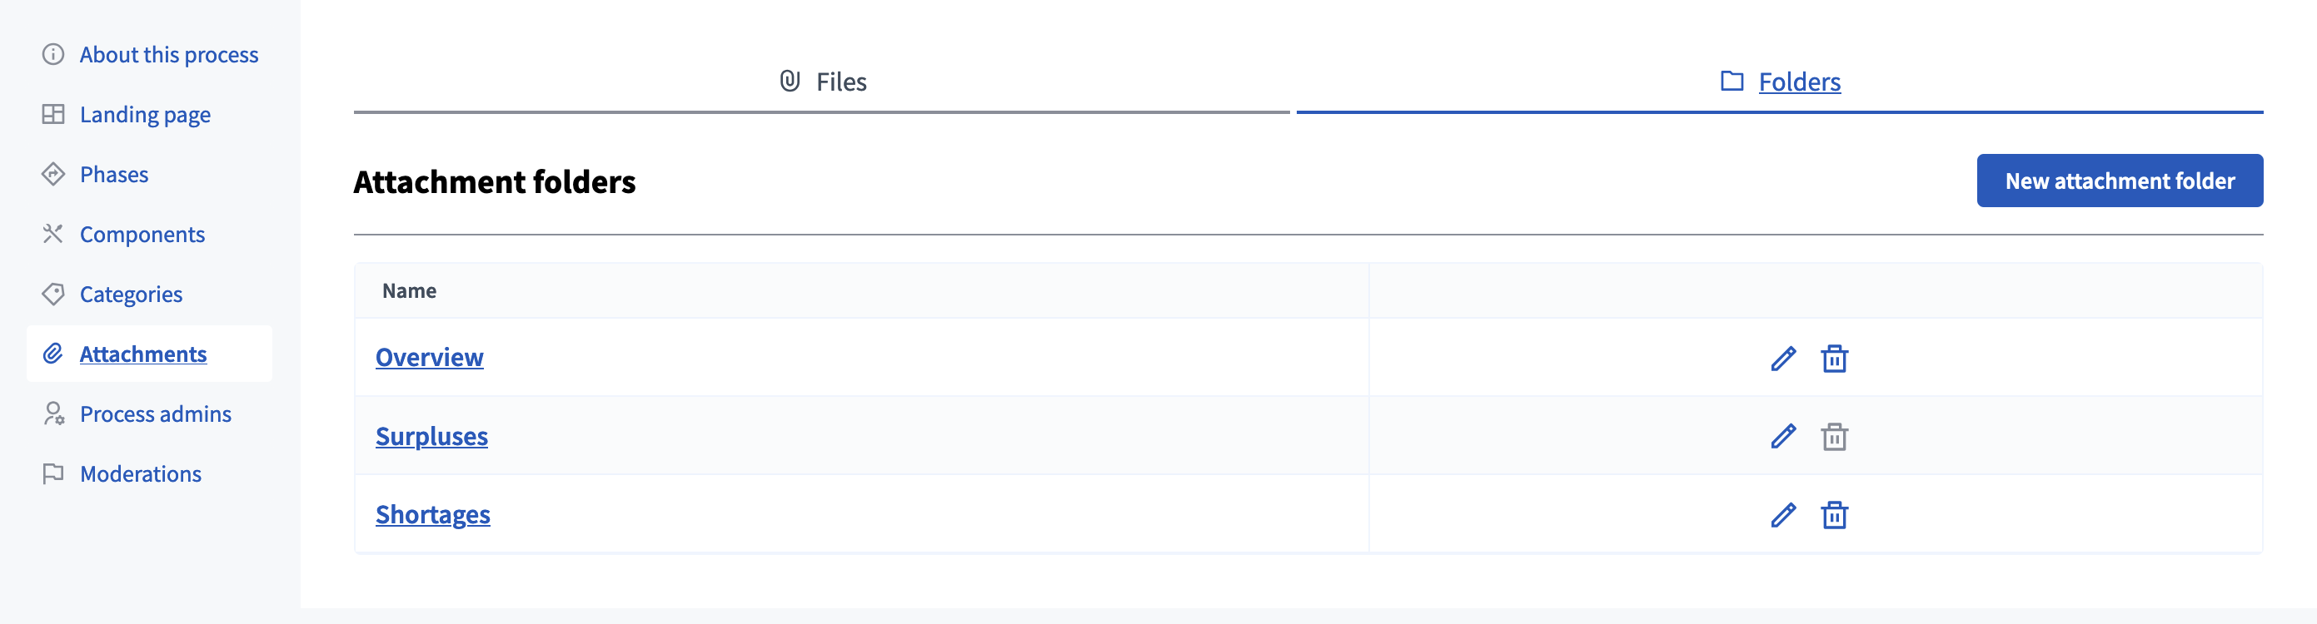Open the Overview folder link
Screen dimensions: 2317x624
[x=429, y=357]
